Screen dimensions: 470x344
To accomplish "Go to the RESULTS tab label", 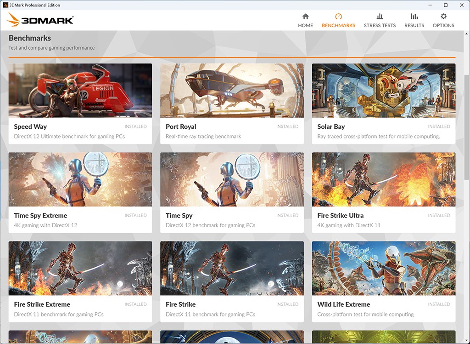I will tap(414, 26).
